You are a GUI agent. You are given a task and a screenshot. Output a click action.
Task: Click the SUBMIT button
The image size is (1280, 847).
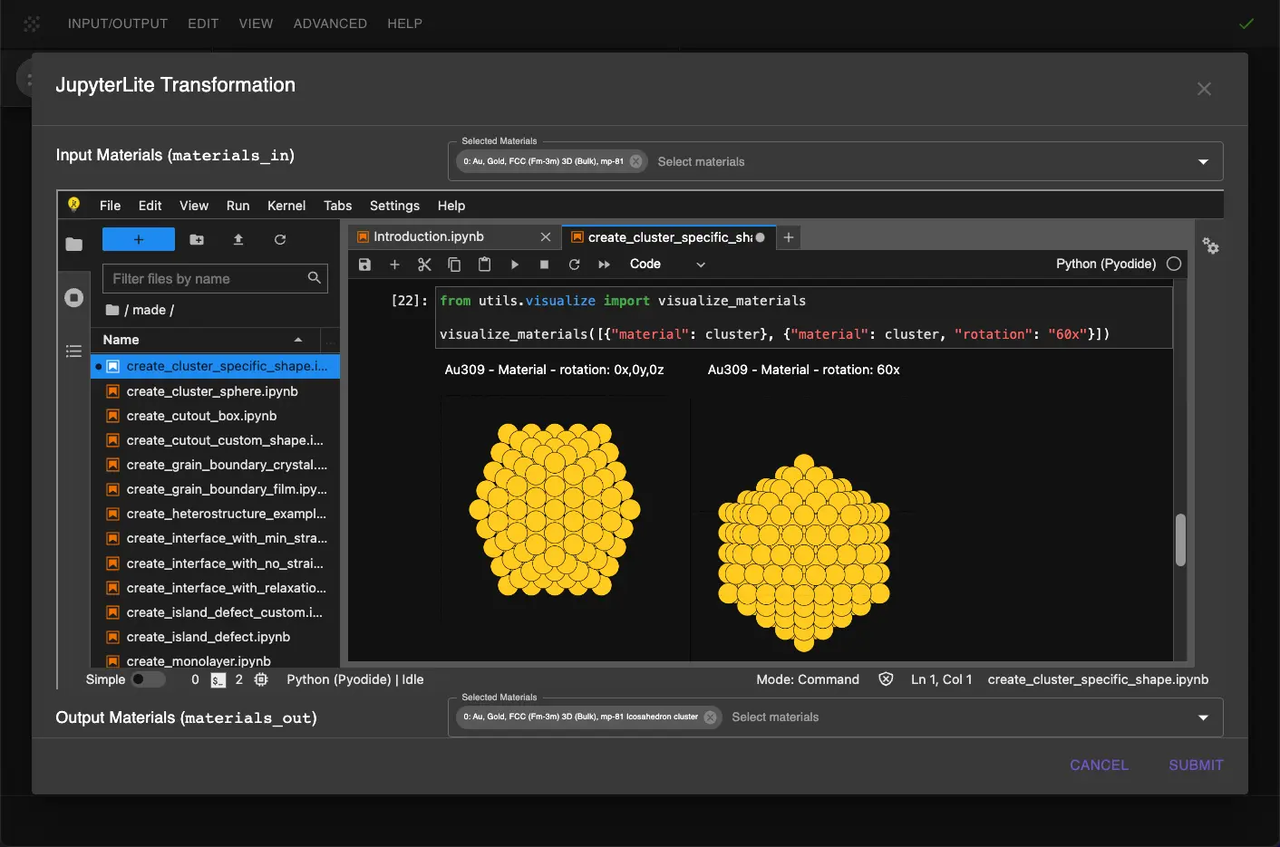[1195, 765]
